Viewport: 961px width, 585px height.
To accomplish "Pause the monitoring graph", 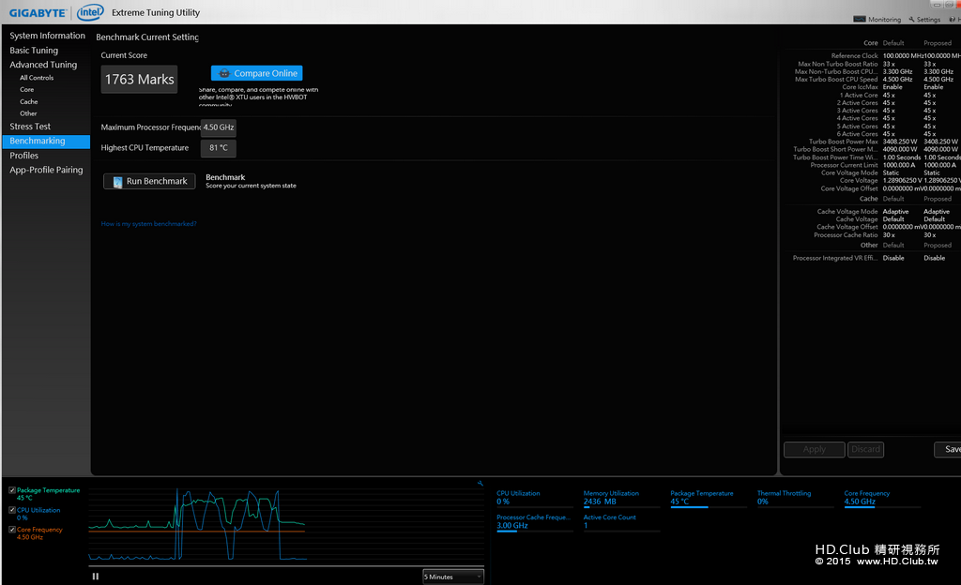I will (96, 576).
